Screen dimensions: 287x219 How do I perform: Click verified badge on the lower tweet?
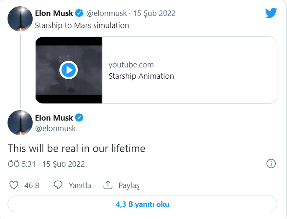pyautogui.click(x=79, y=118)
